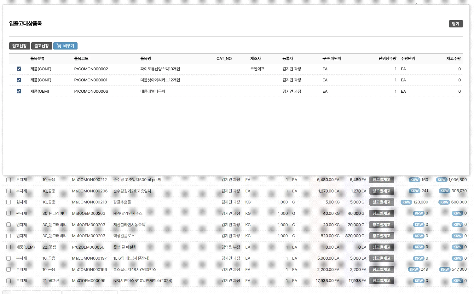Sort by 품목코드 column header
474x294 pixels.
pos(81,59)
